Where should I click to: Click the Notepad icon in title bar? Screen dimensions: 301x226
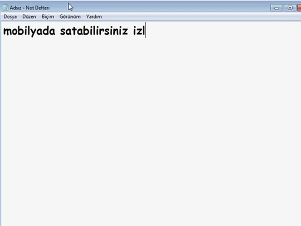5,8
